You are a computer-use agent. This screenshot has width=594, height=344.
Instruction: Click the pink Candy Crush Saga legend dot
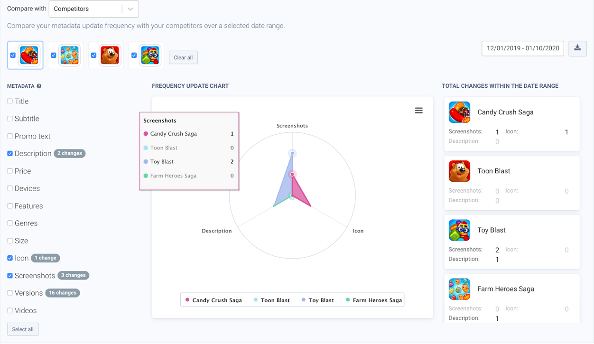(x=188, y=300)
